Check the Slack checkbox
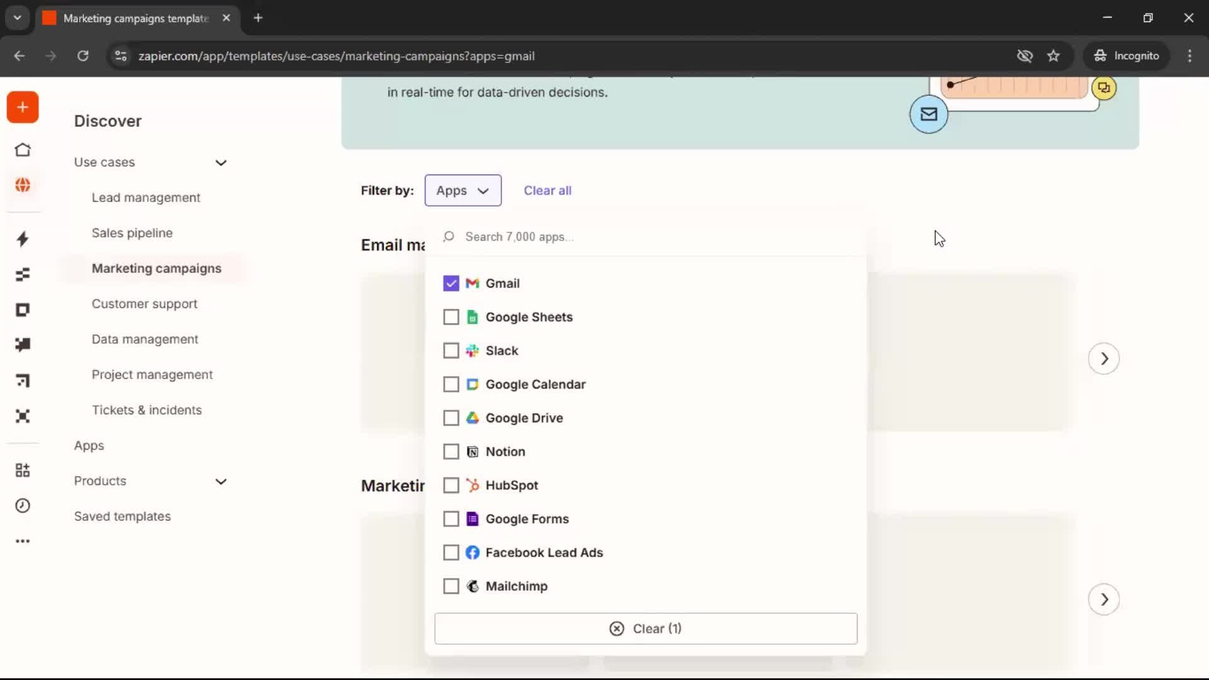The height and width of the screenshot is (680, 1209). pos(451,351)
